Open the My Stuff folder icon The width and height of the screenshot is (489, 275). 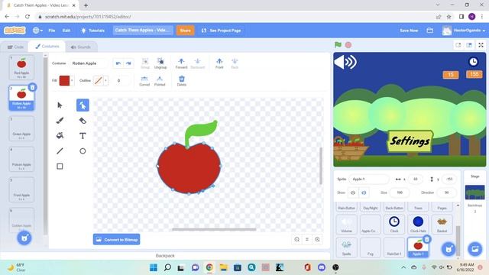point(429,31)
